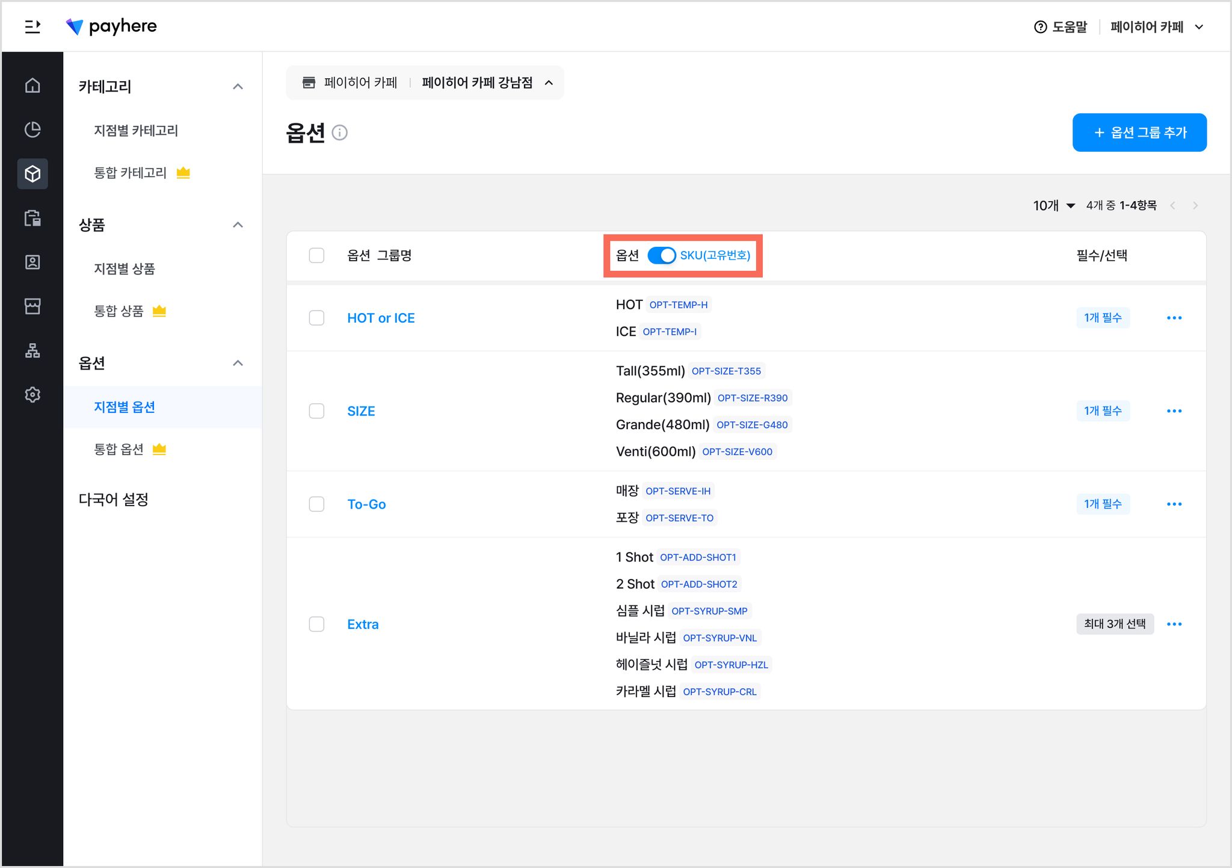Go to the next page arrow
Image resolution: width=1232 pixels, height=868 pixels.
1195,206
